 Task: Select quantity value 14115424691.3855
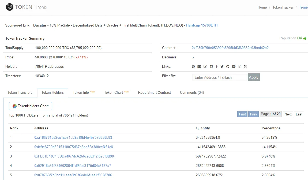pos(211,147)
